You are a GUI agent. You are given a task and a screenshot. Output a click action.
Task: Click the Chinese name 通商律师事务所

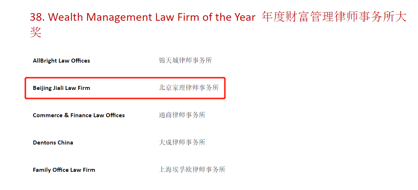(x=182, y=115)
